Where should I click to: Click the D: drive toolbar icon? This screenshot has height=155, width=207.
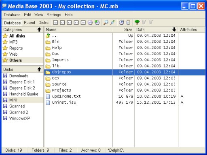pyautogui.click(x=62, y=23)
